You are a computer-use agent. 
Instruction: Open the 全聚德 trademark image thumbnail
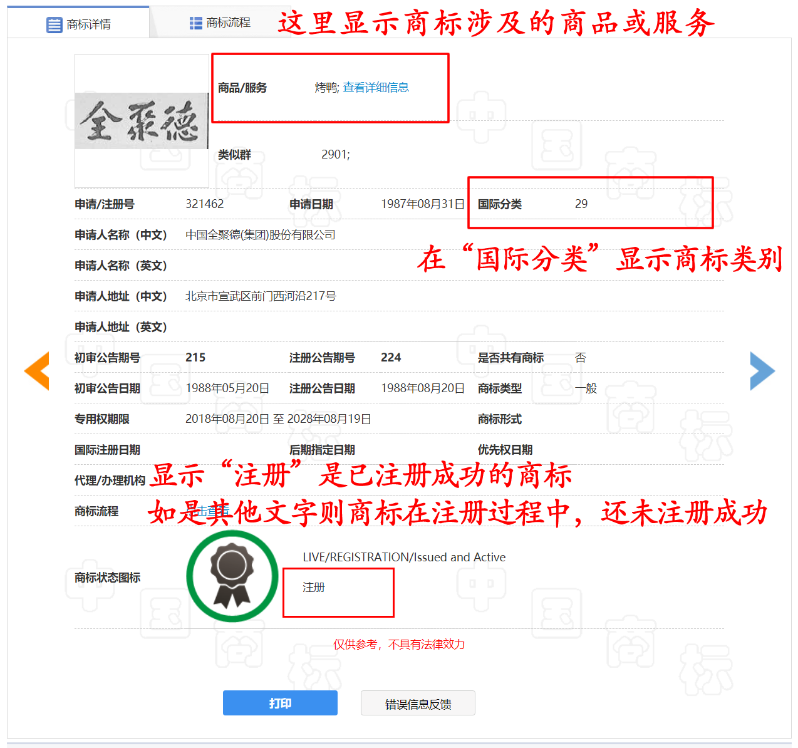142,121
